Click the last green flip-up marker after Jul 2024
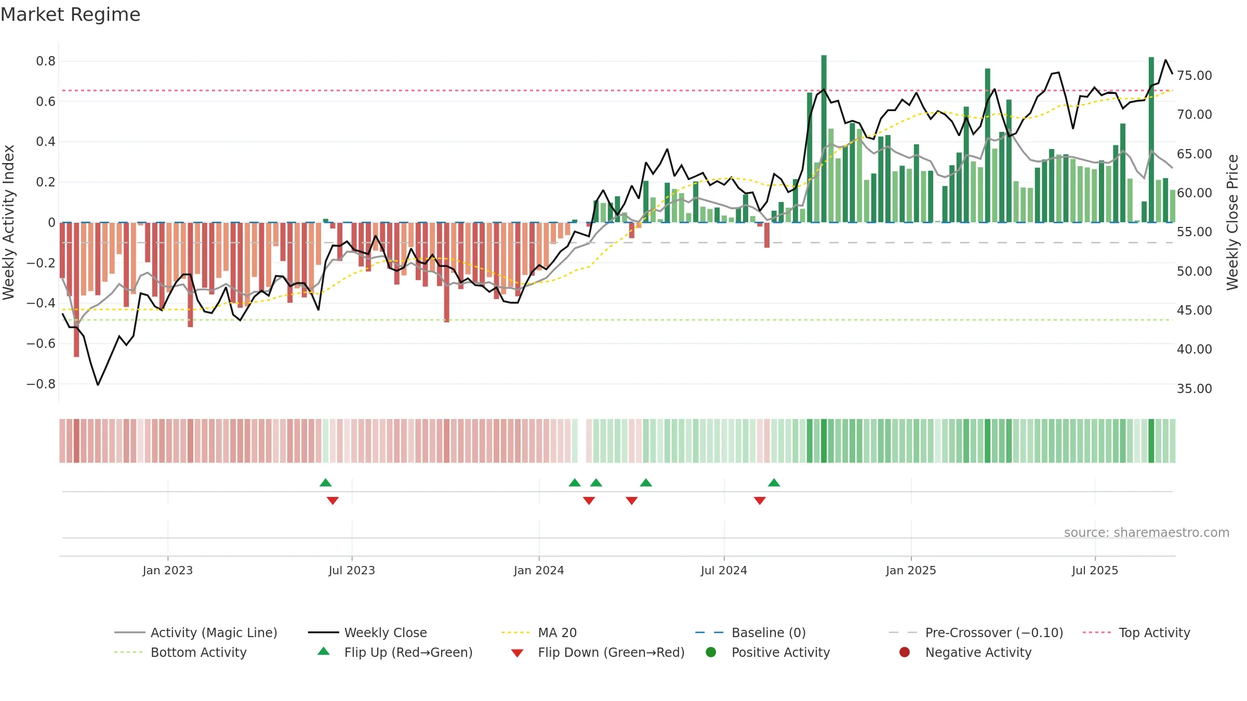The height and width of the screenshot is (701, 1247). (774, 482)
